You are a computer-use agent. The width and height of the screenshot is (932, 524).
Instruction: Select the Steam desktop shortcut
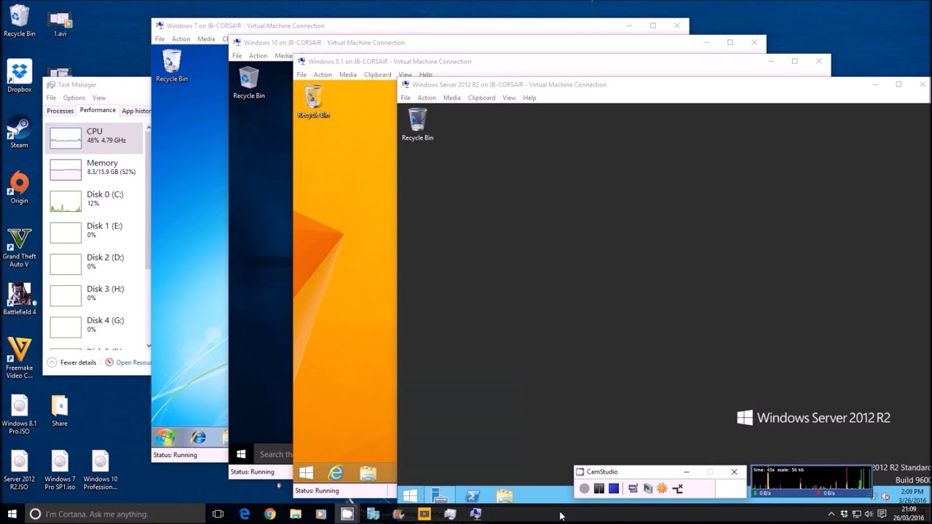coord(19,132)
